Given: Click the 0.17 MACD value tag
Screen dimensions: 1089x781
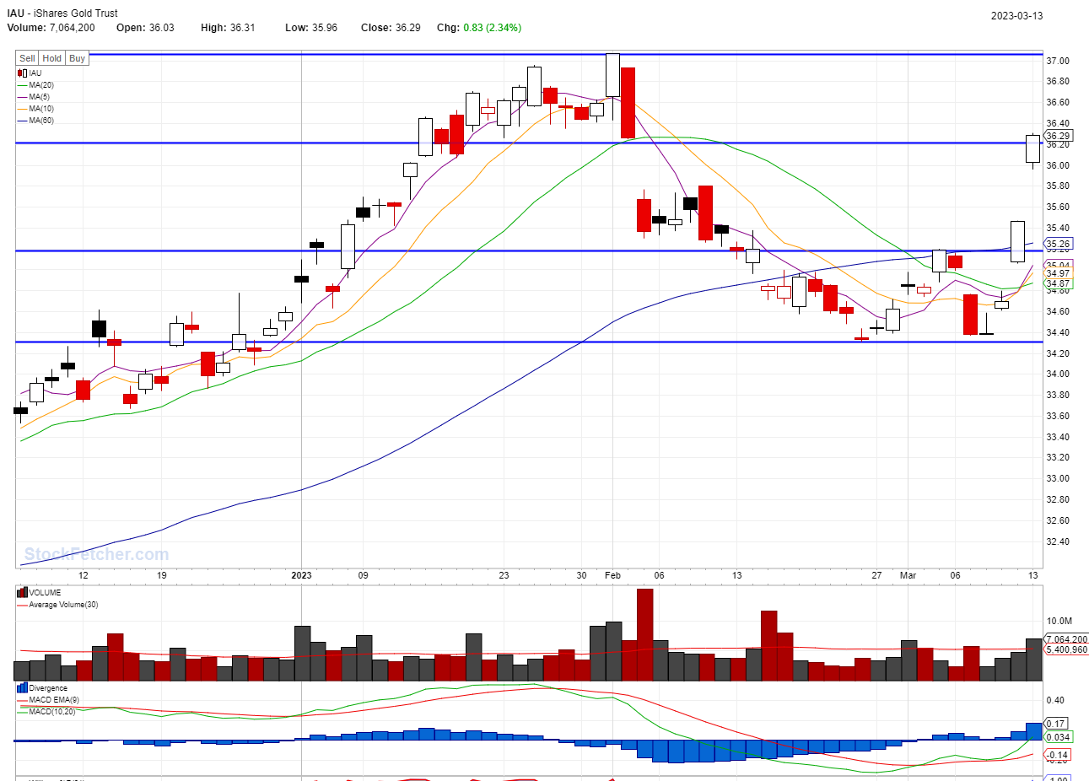Looking at the screenshot, I should click(1056, 724).
